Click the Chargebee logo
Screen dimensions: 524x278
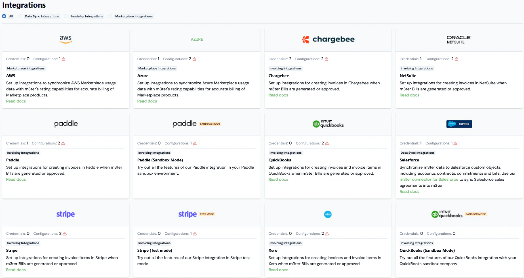point(328,39)
